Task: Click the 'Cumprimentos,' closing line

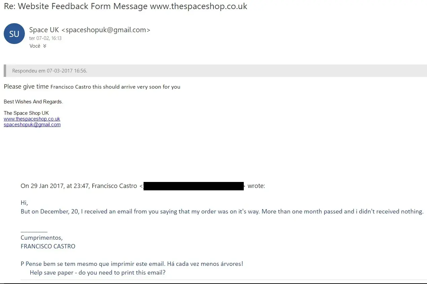Action: coord(42,238)
